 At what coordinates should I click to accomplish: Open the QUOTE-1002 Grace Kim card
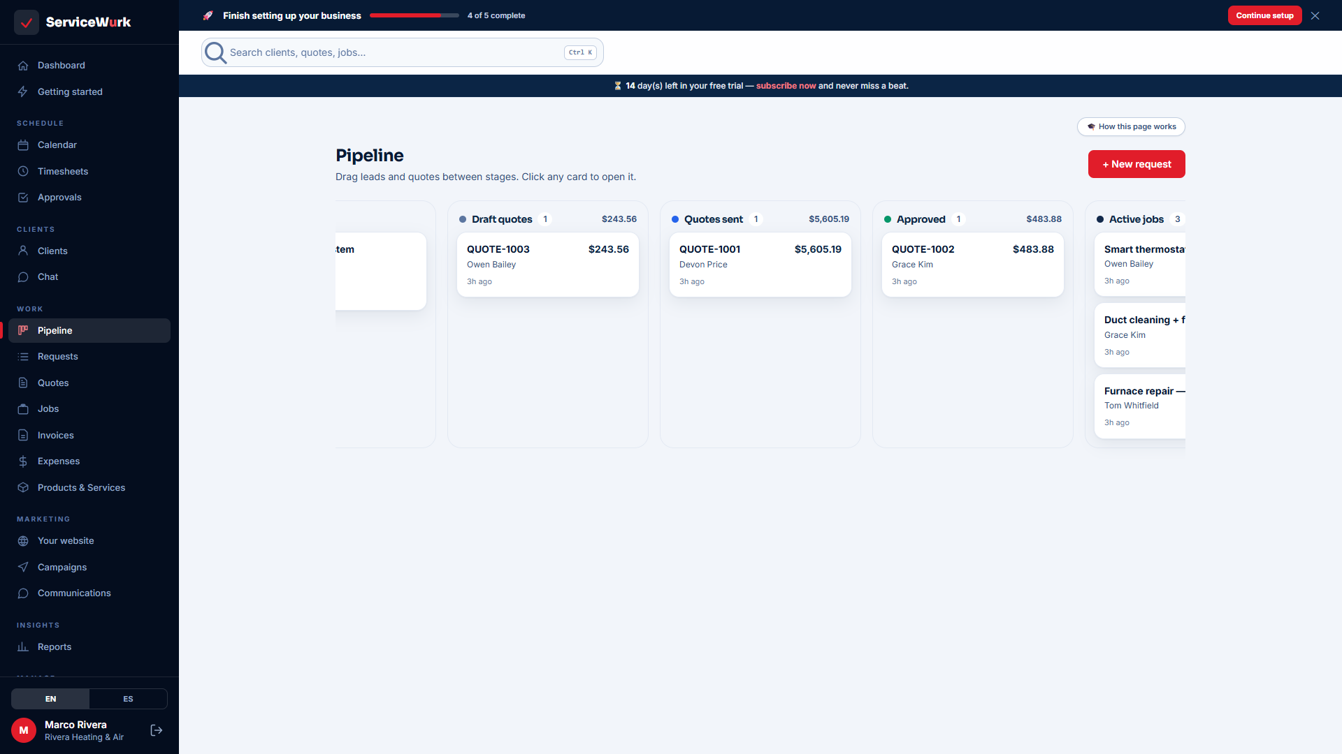pyautogui.click(x=973, y=265)
